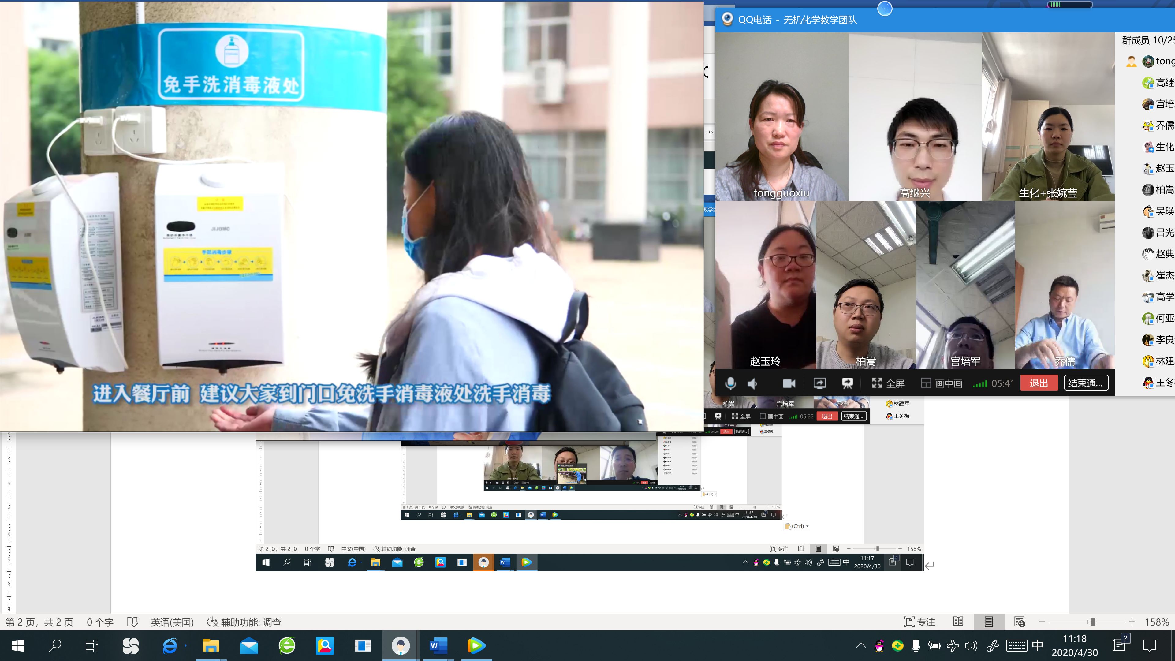Open the touch keyboard tray icon
The width and height of the screenshot is (1175, 661).
pyautogui.click(x=1017, y=645)
